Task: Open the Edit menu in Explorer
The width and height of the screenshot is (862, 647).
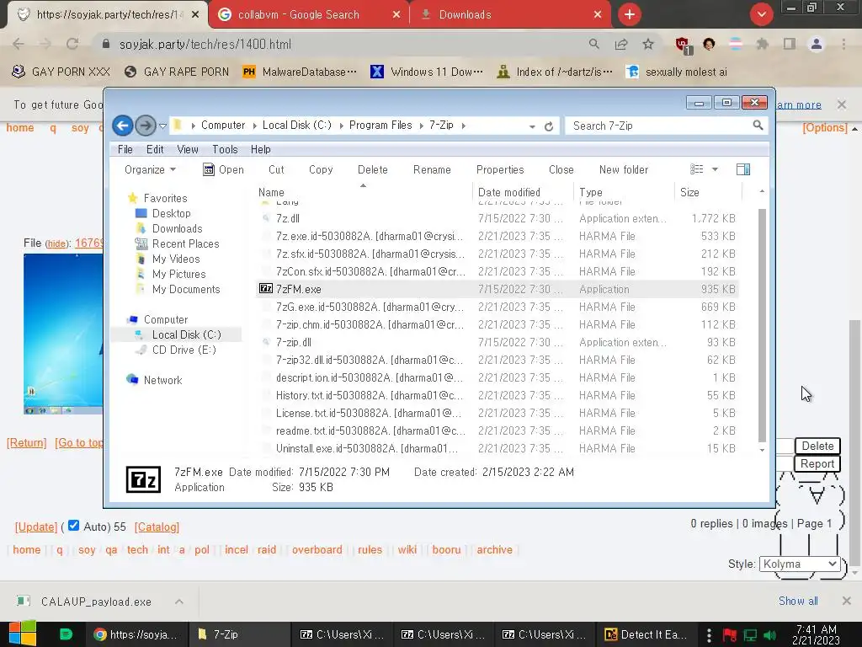Action: 155,149
